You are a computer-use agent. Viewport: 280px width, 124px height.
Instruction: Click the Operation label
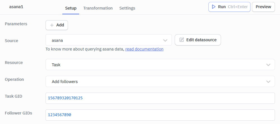click(14, 79)
